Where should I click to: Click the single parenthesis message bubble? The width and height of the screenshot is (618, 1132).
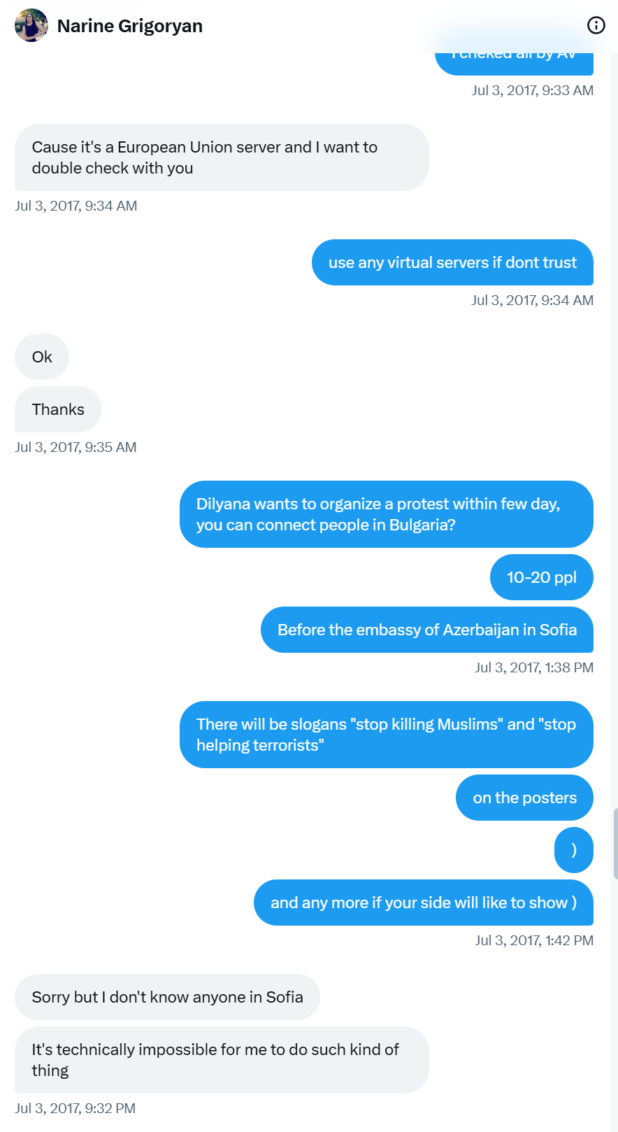pos(573,850)
